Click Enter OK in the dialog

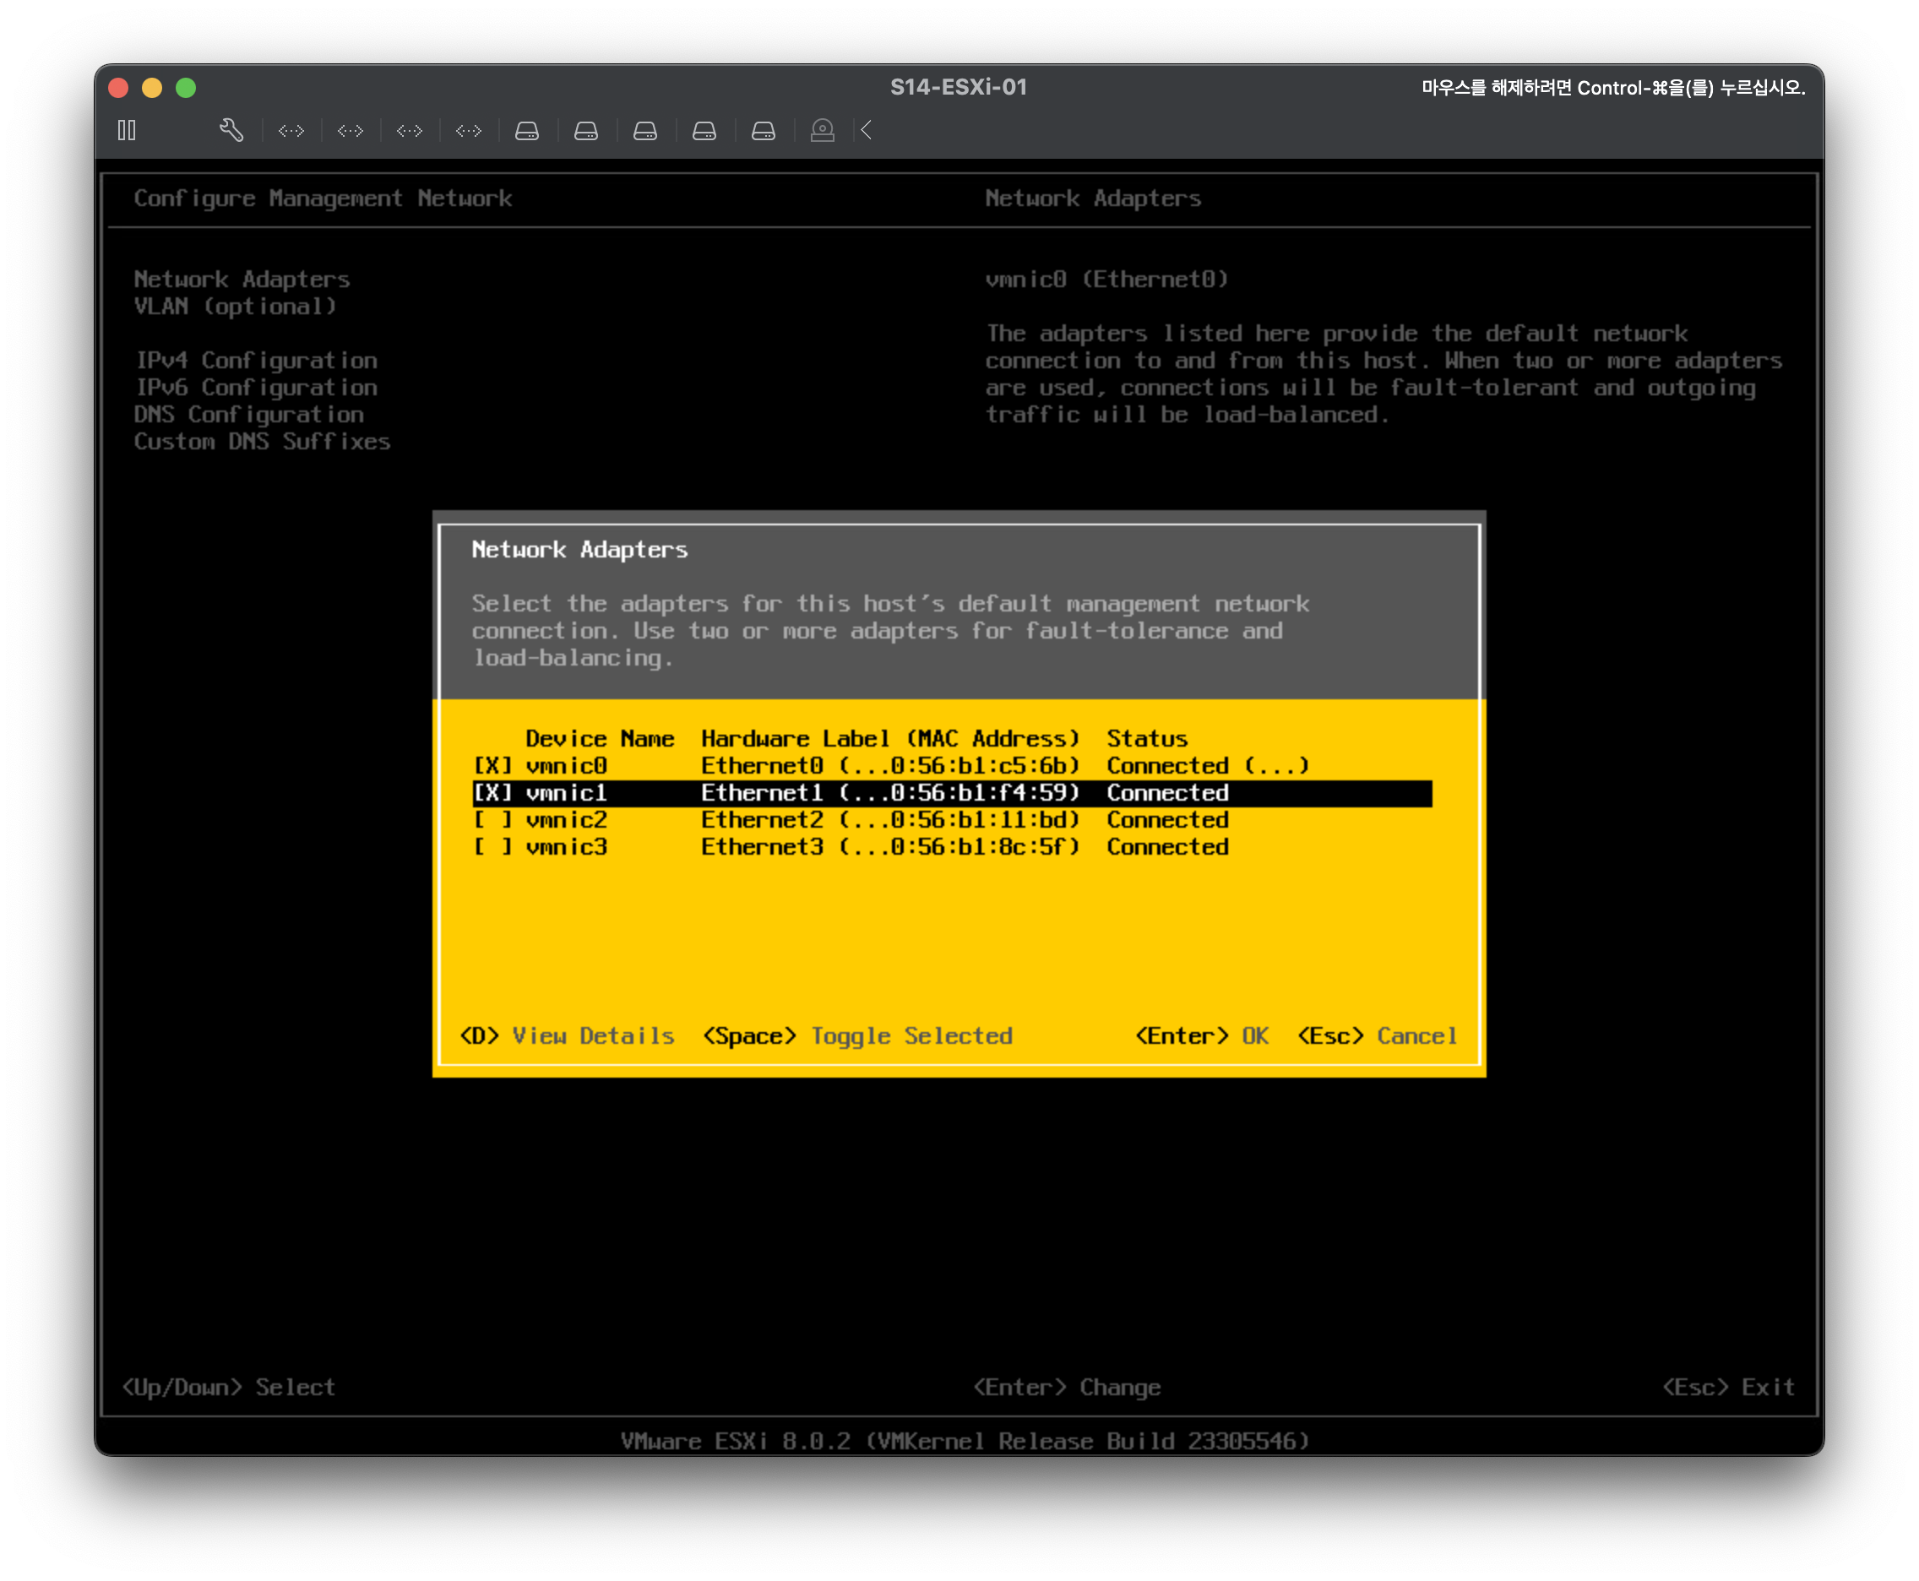[1201, 1036]
